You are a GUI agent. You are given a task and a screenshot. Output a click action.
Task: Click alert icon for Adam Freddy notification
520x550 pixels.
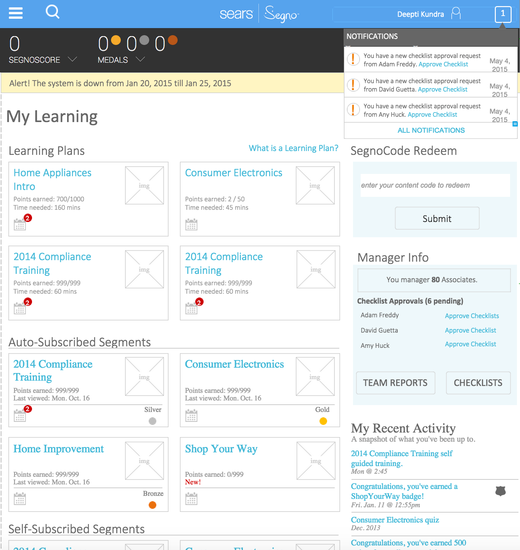[x=353, y=60]
